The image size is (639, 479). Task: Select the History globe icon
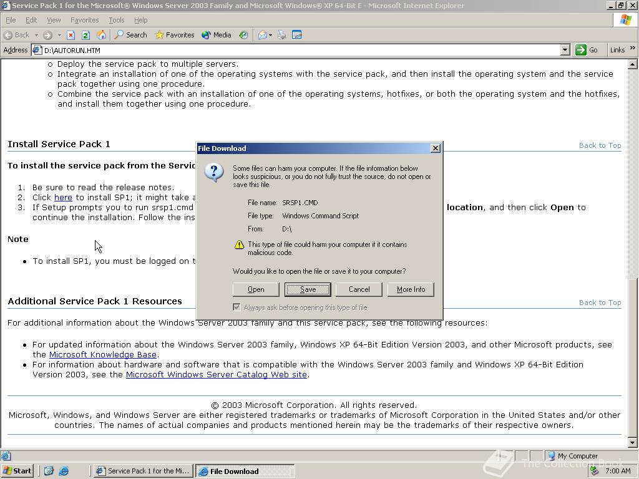[243, 35]
